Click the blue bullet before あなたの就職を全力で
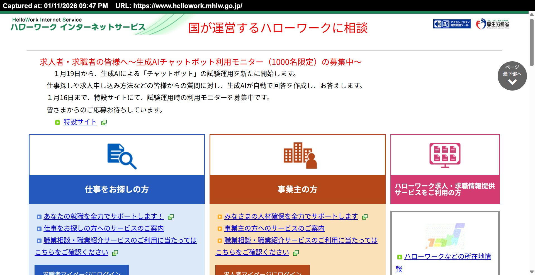Image resolution: width=535 pixels, height=275 pixels. tap(39, 217)
